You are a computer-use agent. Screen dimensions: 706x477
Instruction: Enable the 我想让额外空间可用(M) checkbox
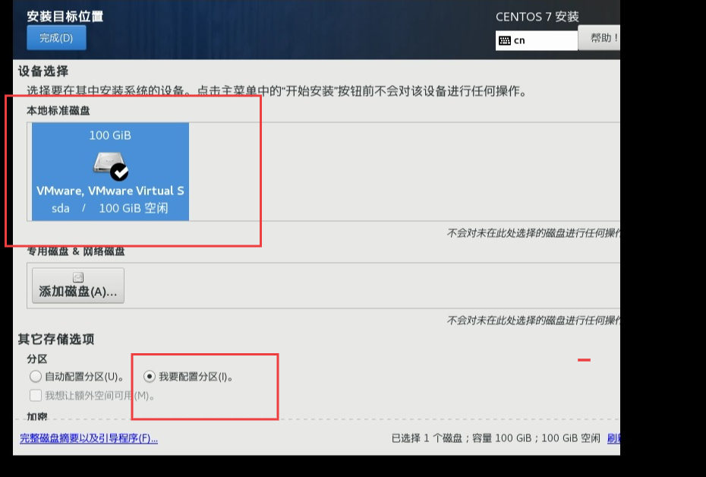(36, 396)
